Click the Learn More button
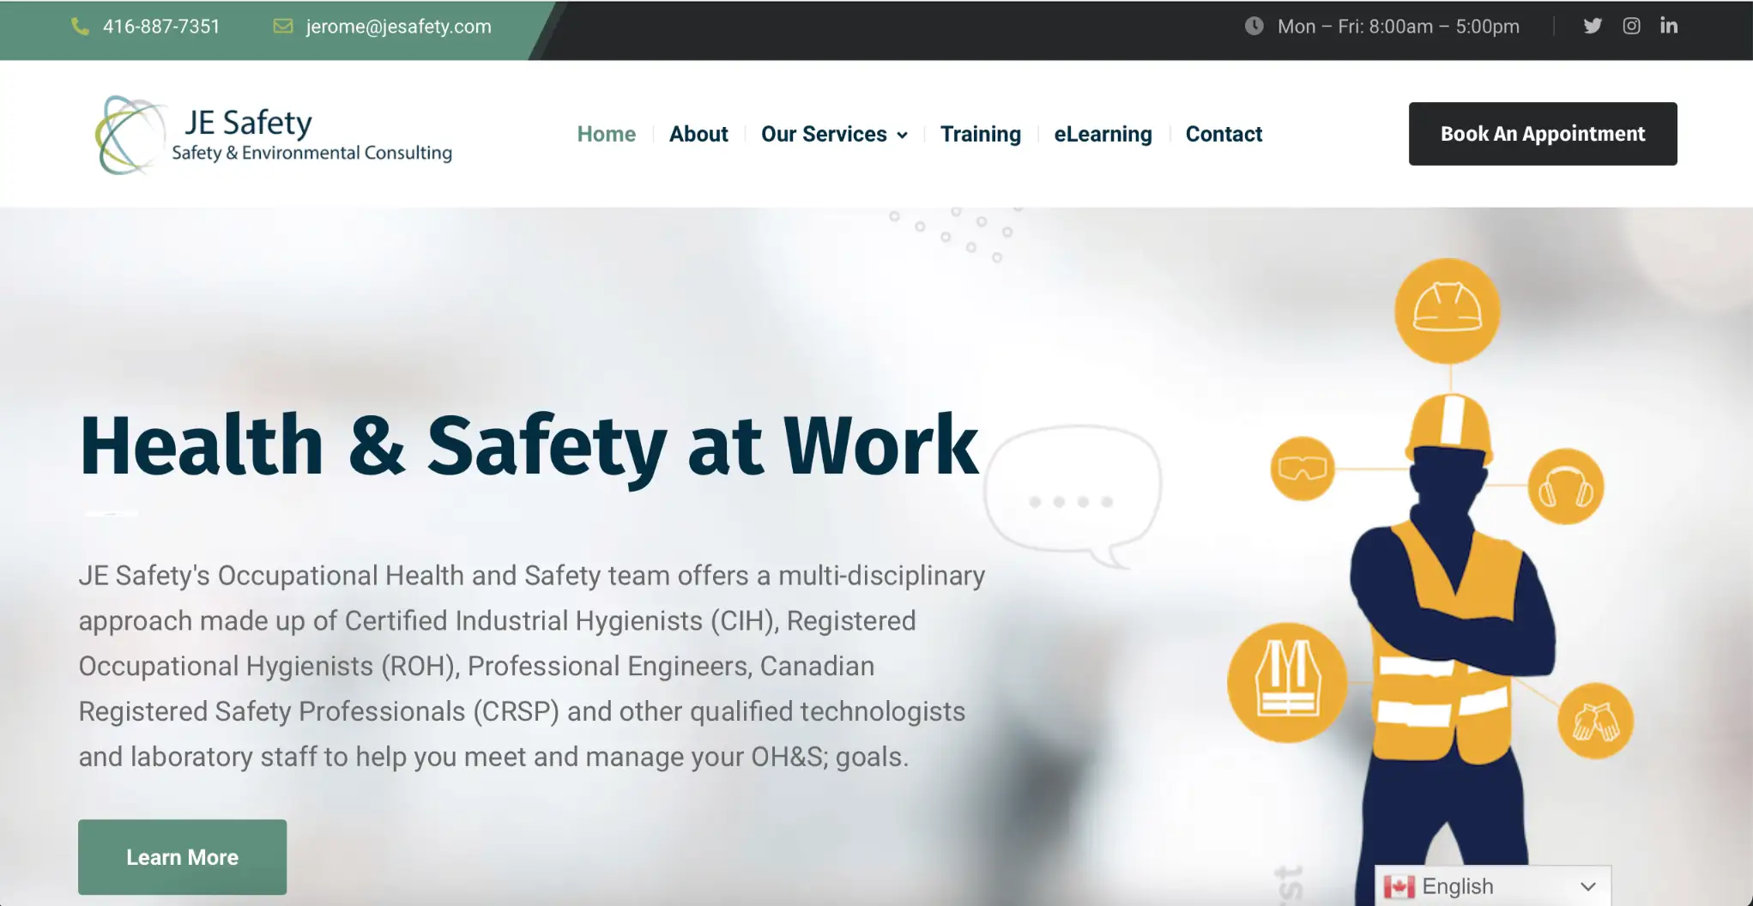This screenshot has height=906, width=1753. [x=182, y=856]
